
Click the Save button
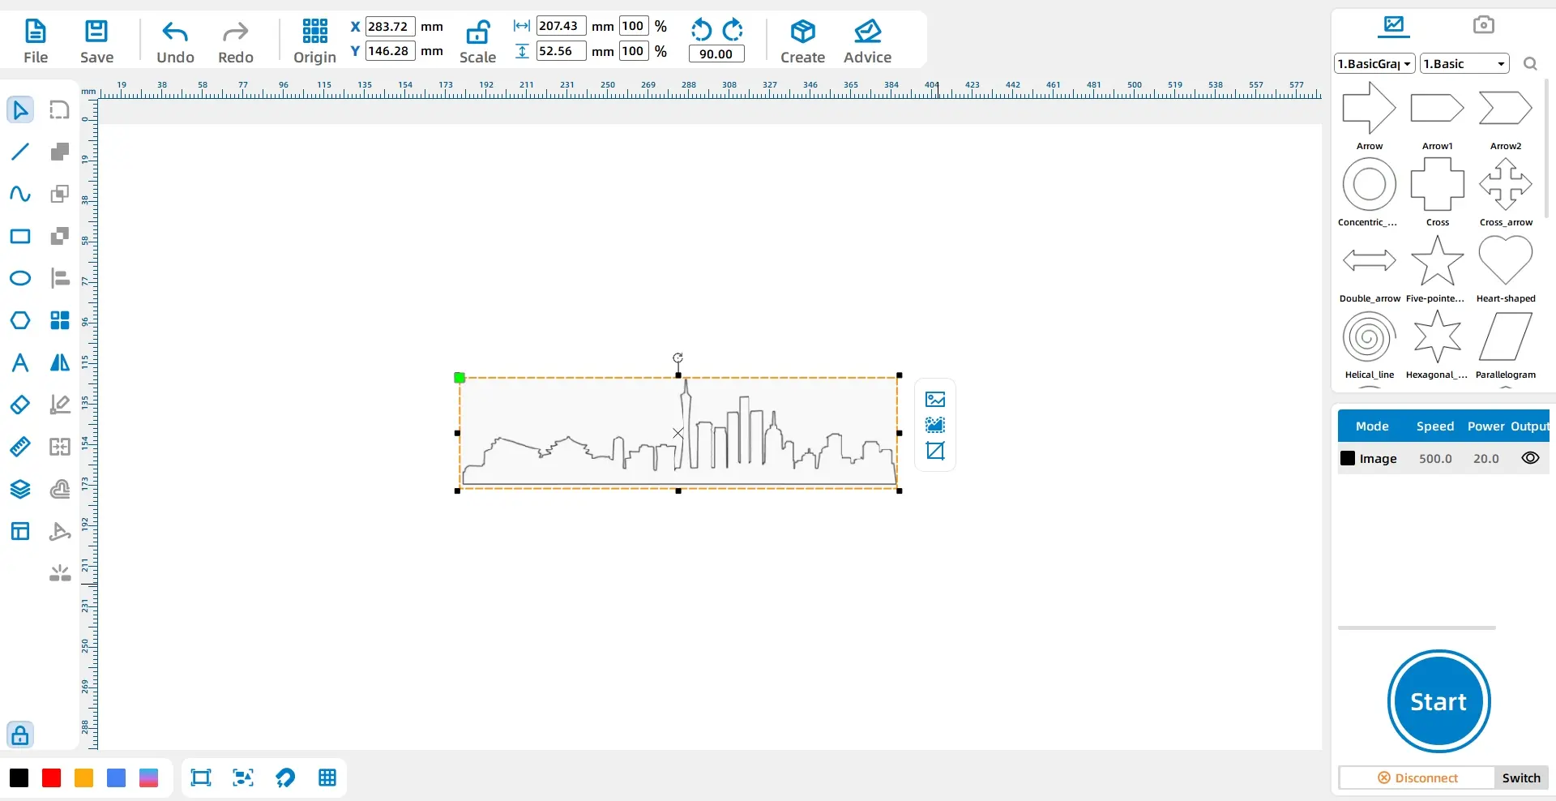click(x=96, y=41)
